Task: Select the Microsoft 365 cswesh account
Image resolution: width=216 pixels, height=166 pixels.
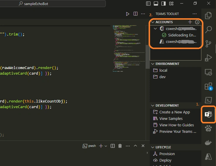Action: pyautogui.click(x=176, y=28)
